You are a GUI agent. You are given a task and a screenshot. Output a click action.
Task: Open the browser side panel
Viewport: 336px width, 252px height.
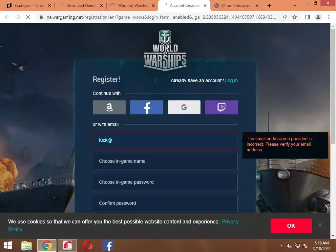pyautogui.click(x=308, y=17)
